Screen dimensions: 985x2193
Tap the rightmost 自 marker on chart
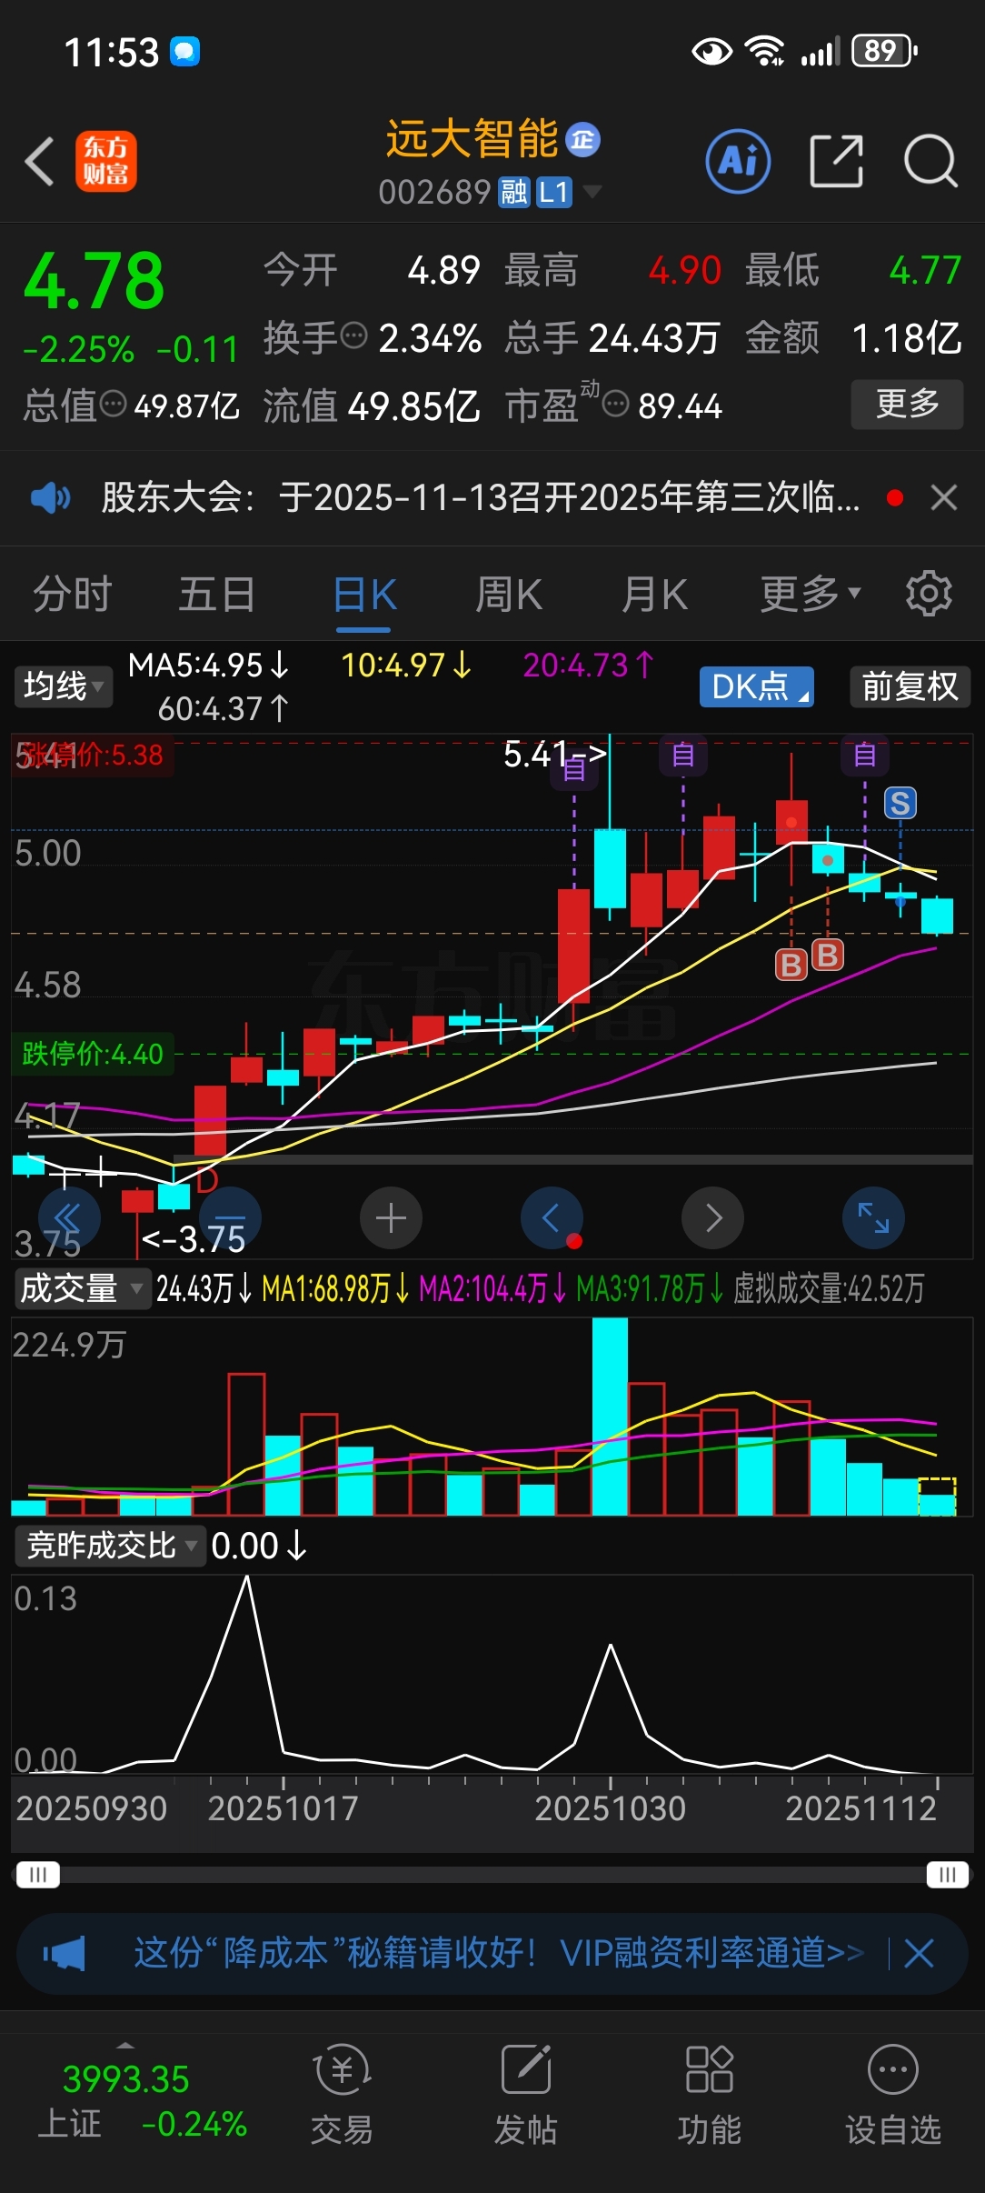tap(864, 754)
